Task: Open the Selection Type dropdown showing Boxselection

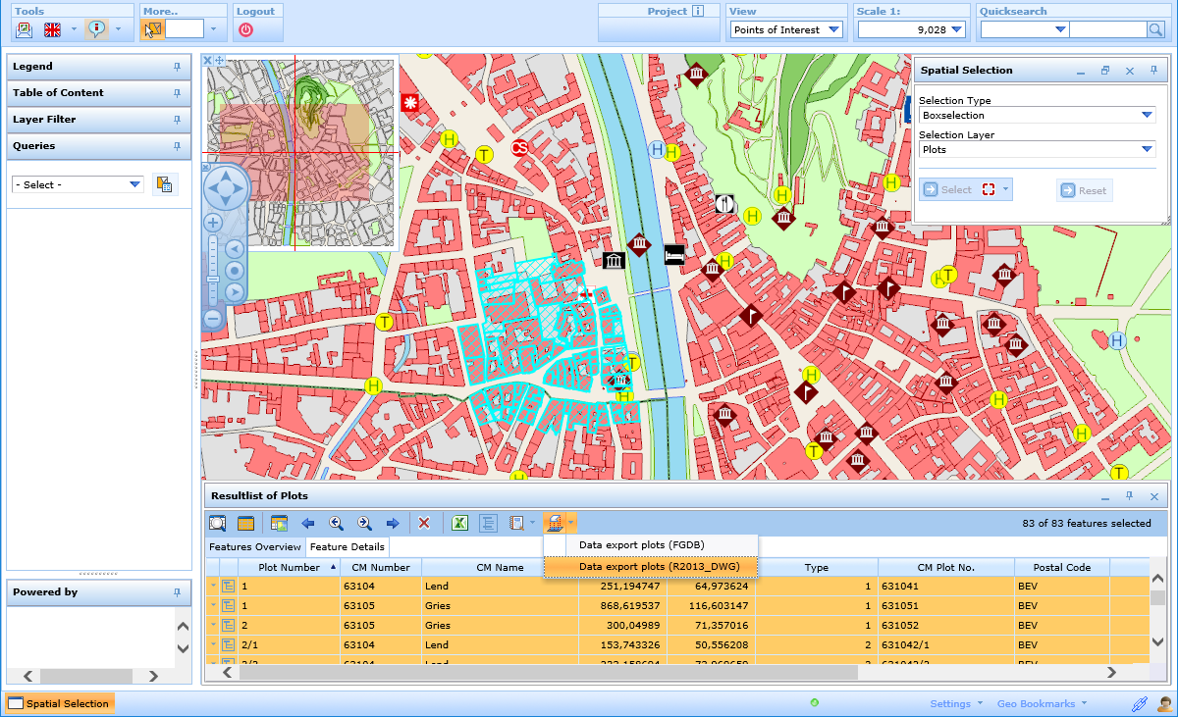Action: (1147, 114)
